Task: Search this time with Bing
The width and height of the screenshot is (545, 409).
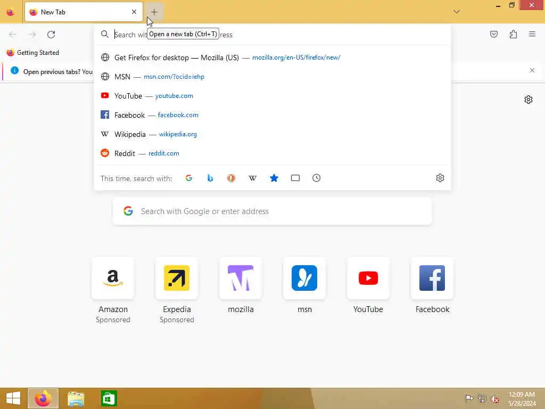Action: 210,178
